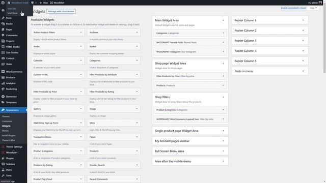Click the Projects icon in sidebar

coord(3,41)
